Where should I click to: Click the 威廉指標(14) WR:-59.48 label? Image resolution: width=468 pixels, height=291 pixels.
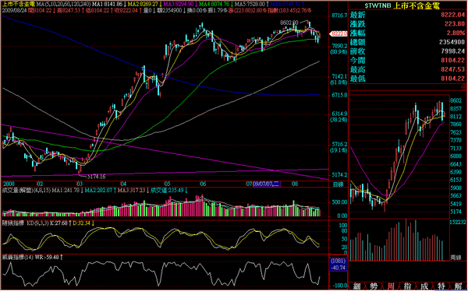coord(31,257)
